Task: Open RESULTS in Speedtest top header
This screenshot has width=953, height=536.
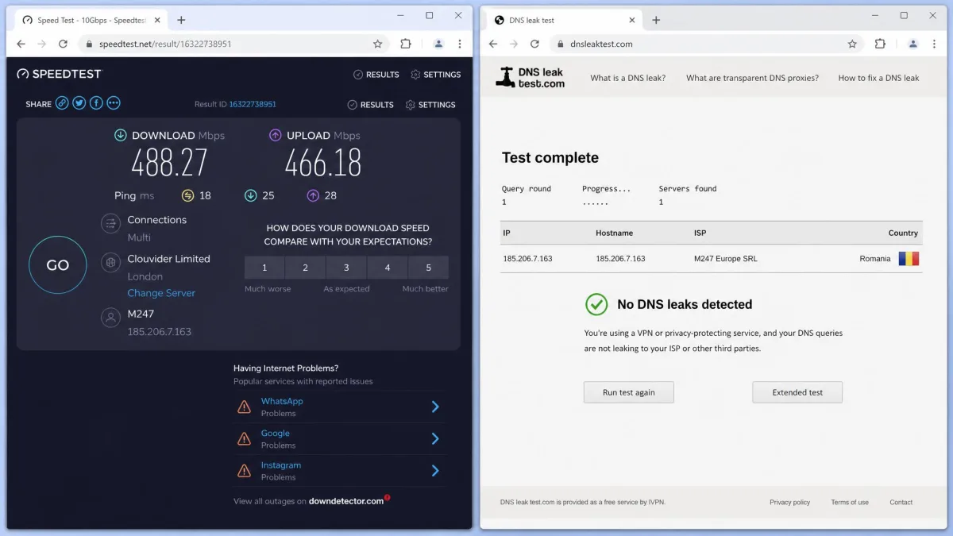Action: (x=376, y=75)
